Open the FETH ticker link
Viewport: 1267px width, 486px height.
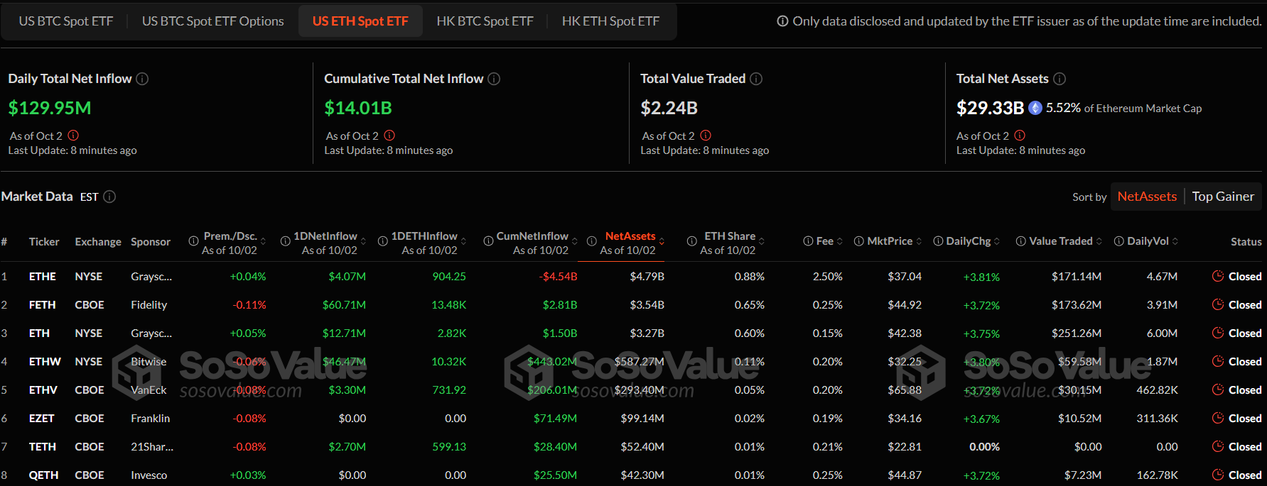click(x=42, y=304)
